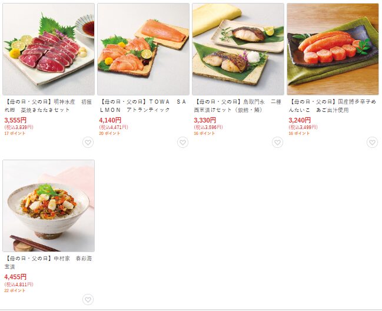Click heart icon under TOWA SALMON product
Viewport: 382px width, 311px height.
pos(182,143)
